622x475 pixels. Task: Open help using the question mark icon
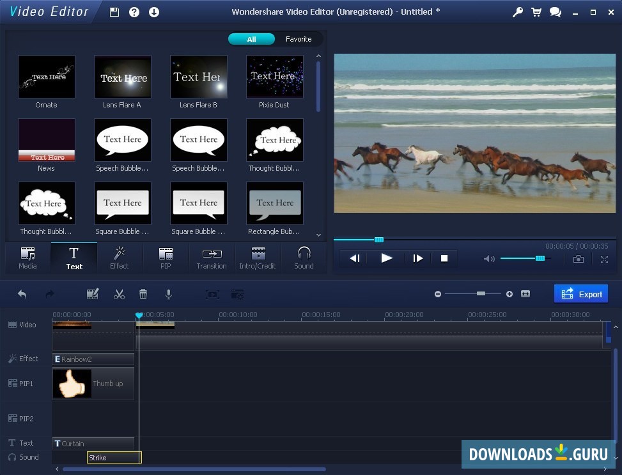134,12
